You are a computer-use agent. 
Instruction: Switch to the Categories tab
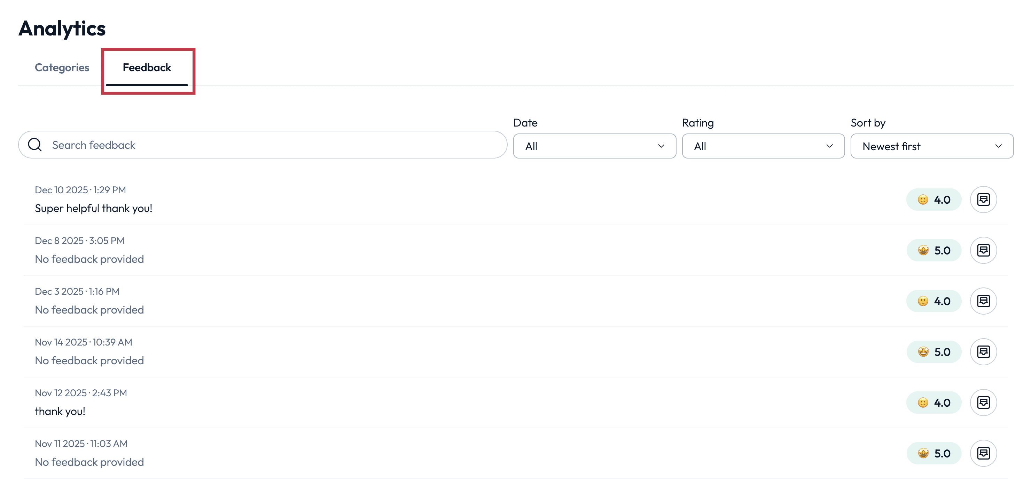62,68
